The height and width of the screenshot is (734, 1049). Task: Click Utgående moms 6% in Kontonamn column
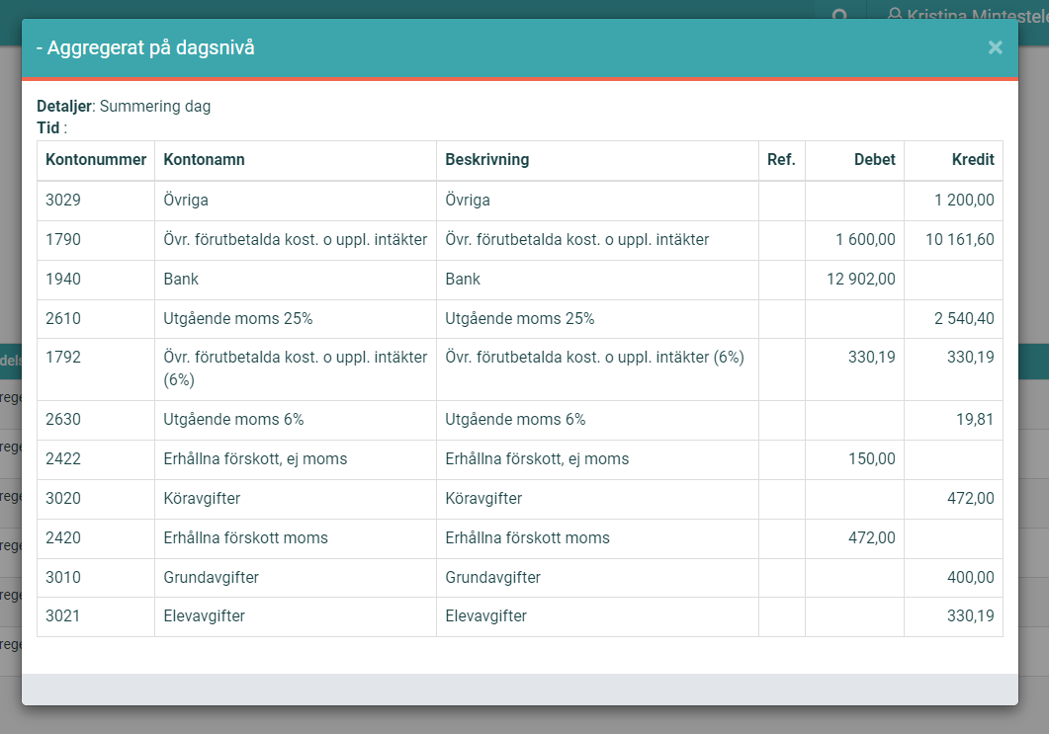pyautogui.click(x=233, y=419)
